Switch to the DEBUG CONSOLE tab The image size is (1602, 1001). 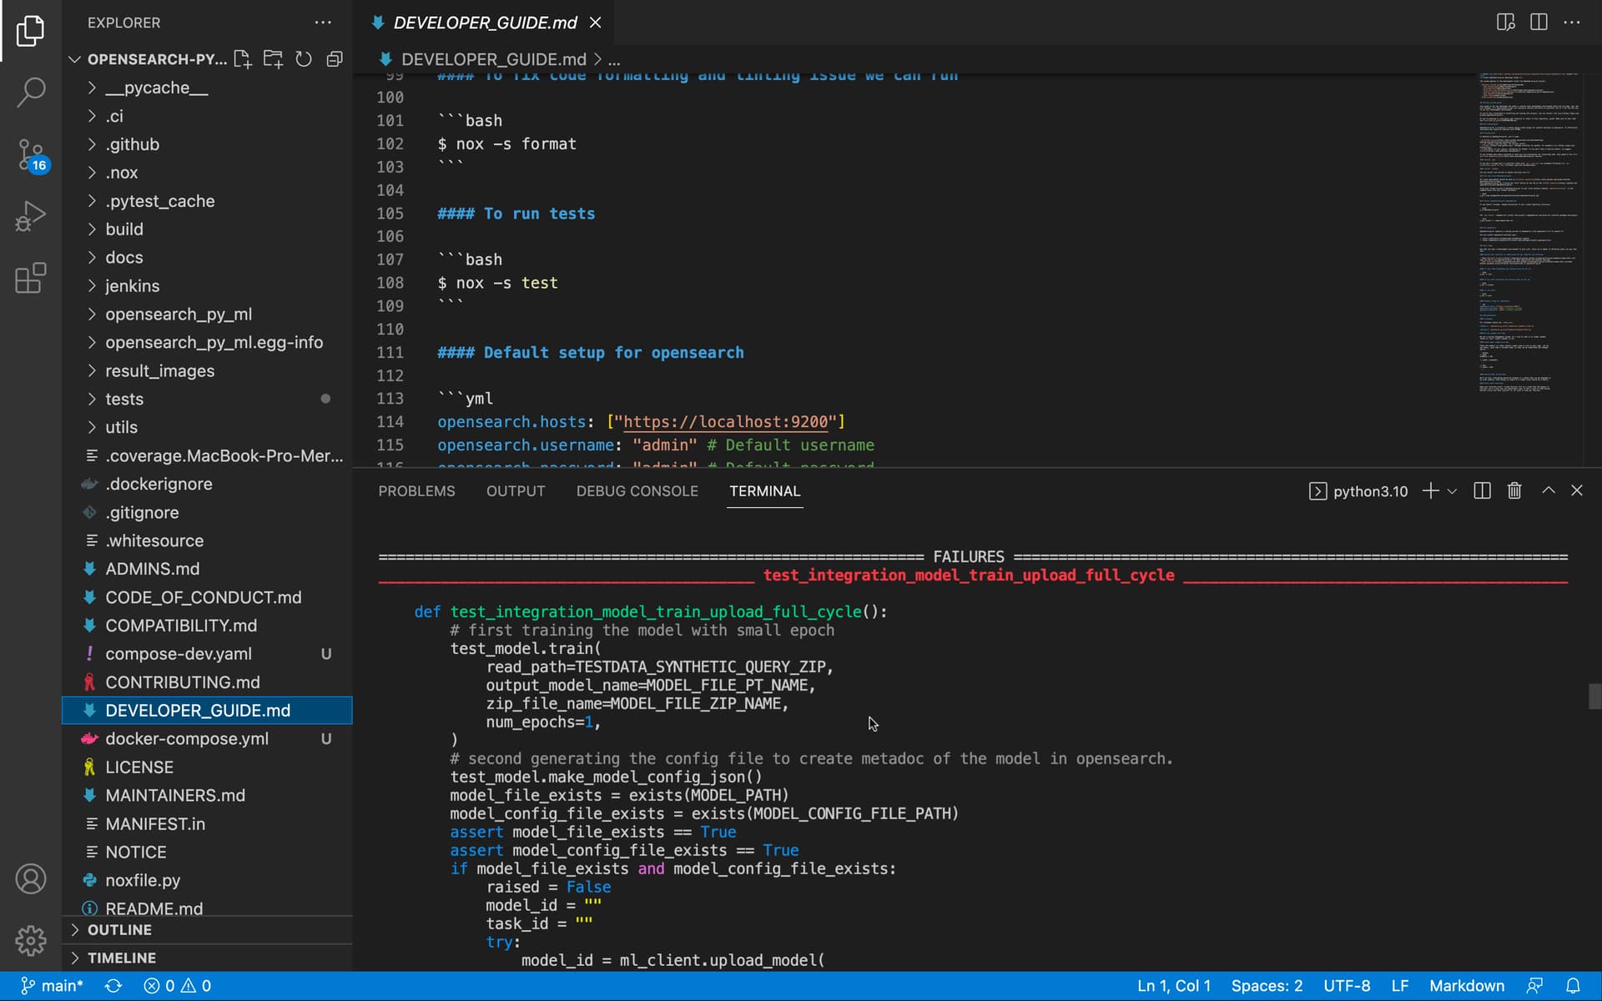pyautogui.click(x=637, y=491)
